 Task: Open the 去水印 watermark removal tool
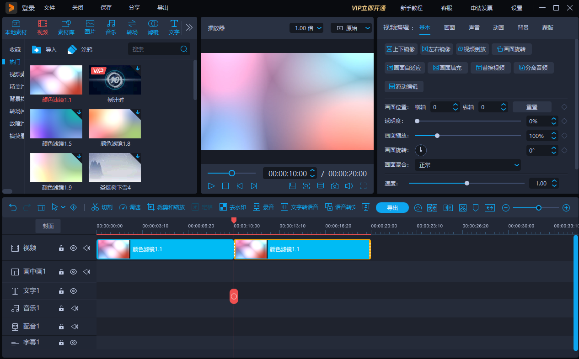tap(233, 207)
